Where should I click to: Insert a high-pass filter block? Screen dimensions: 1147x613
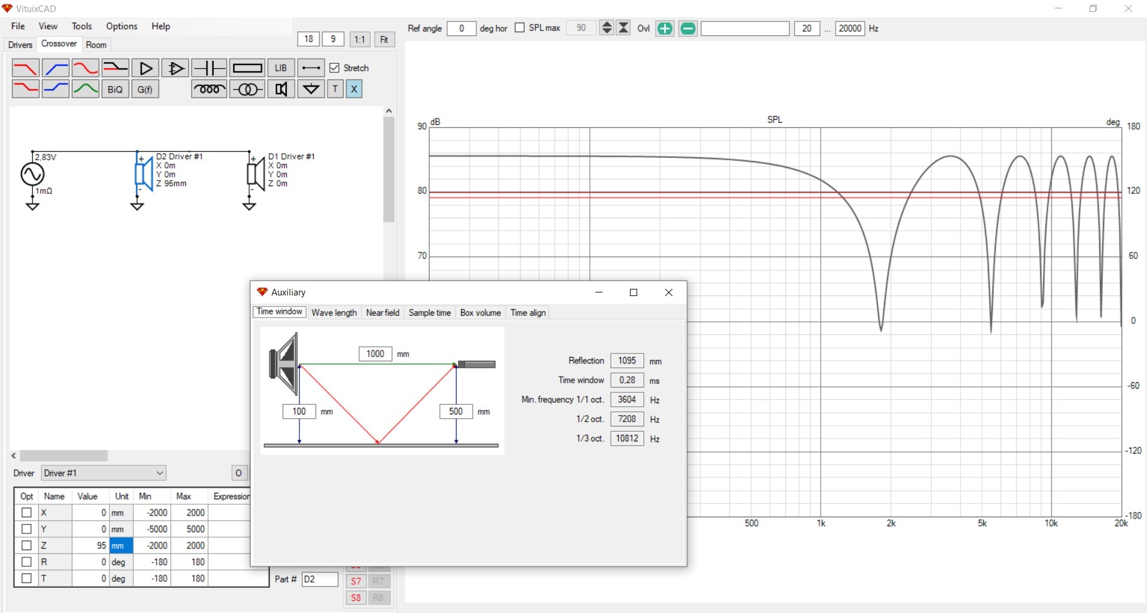tap(56, 68)
